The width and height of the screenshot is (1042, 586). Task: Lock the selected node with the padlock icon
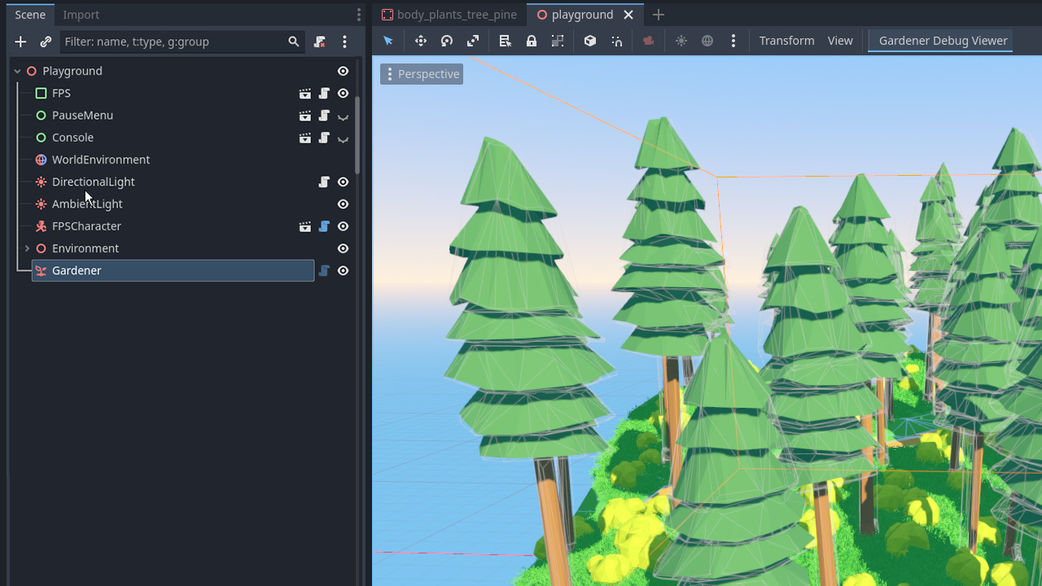pos(531,40)
